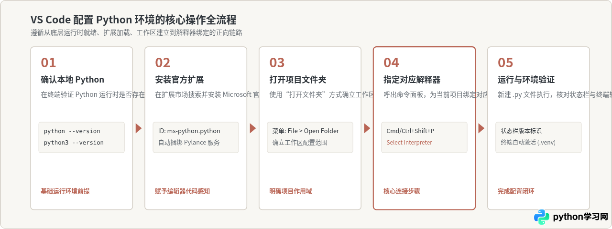Select the heading "指定对应解释器"

click(412, 80)
